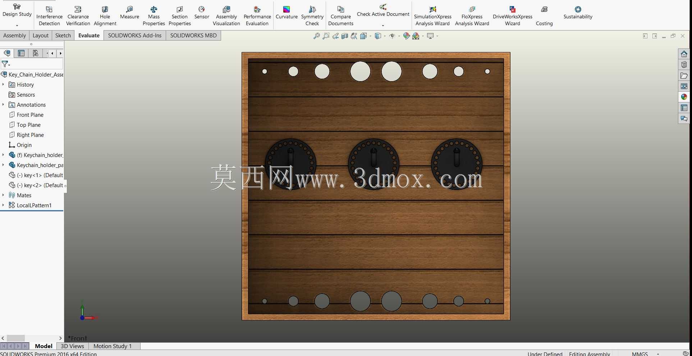Open the Design Study dropdown arrow
Screen dimensions: 692x356
pyautogui.click(x=17, y=26)
